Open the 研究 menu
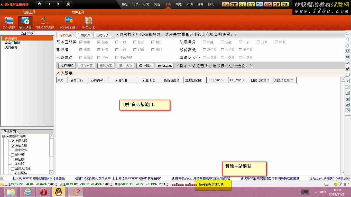This screenshot has height=197, width=351. (x=146, y=4)
